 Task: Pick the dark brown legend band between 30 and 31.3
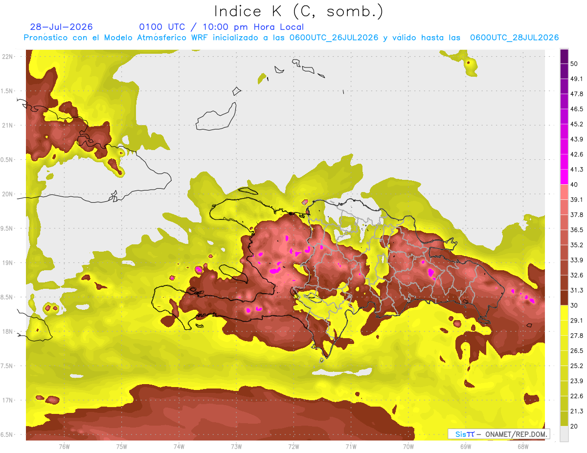[564, 298]
